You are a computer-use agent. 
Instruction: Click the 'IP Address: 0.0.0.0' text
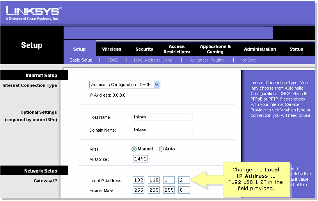(x=107, y=95)
